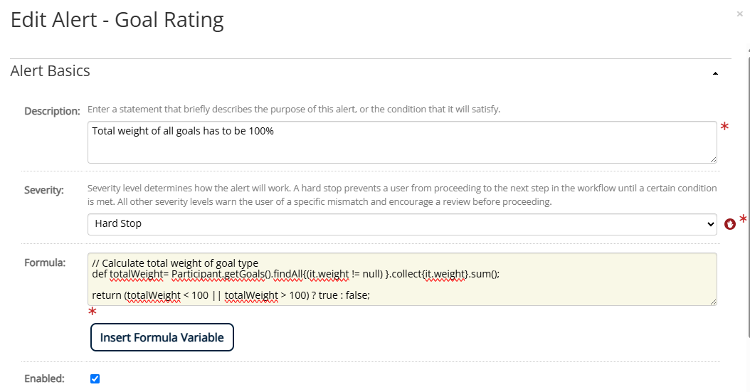The width and height of the screenshot is (750, 392).
Task: Click the red asterisk below the Formula box
Action: [x=93, y=312]
